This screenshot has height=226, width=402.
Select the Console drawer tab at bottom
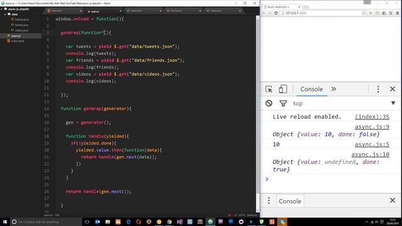point(290,201)
